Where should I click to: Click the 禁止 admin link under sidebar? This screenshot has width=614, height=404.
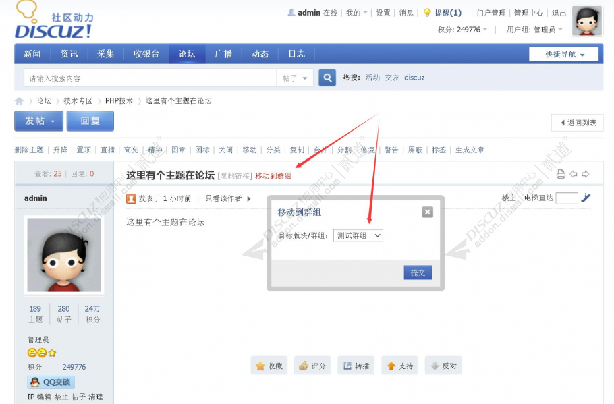(61, 397)
